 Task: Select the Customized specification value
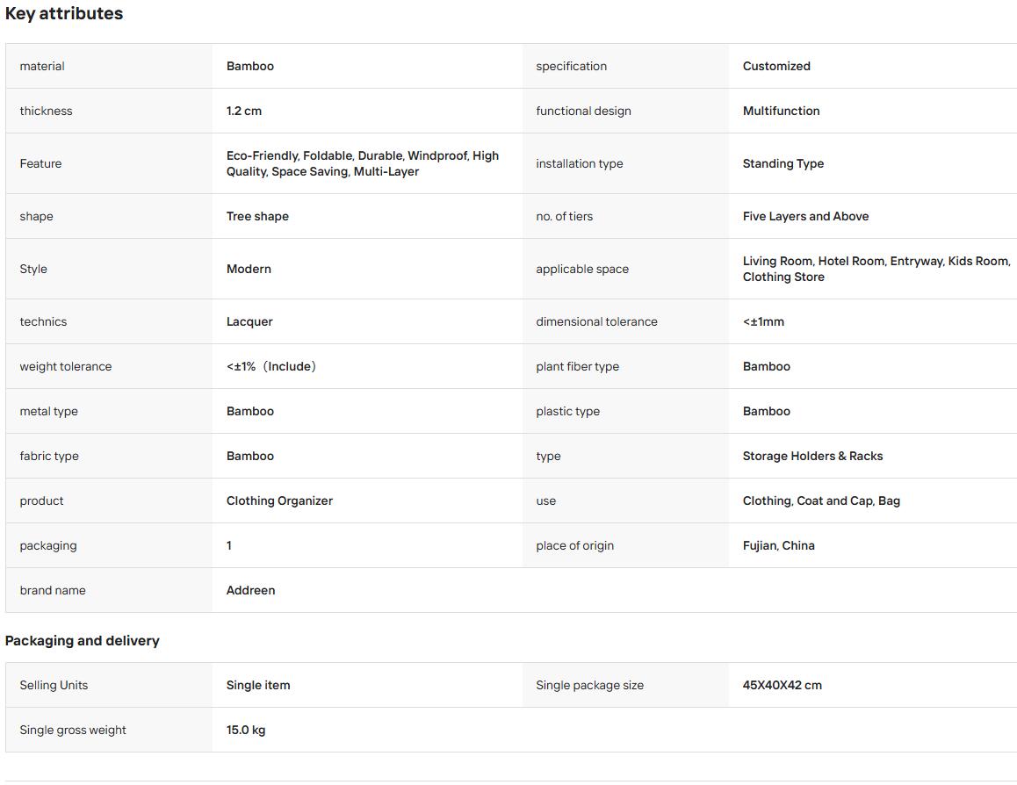(x=776, y=66)
